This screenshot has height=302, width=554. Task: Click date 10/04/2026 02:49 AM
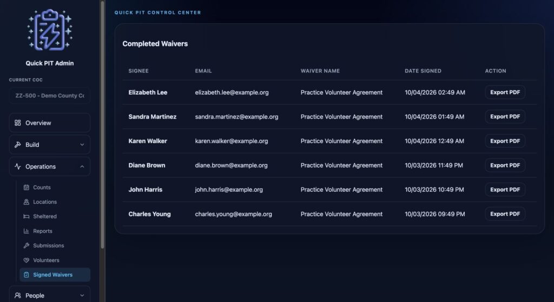point(435,92)
